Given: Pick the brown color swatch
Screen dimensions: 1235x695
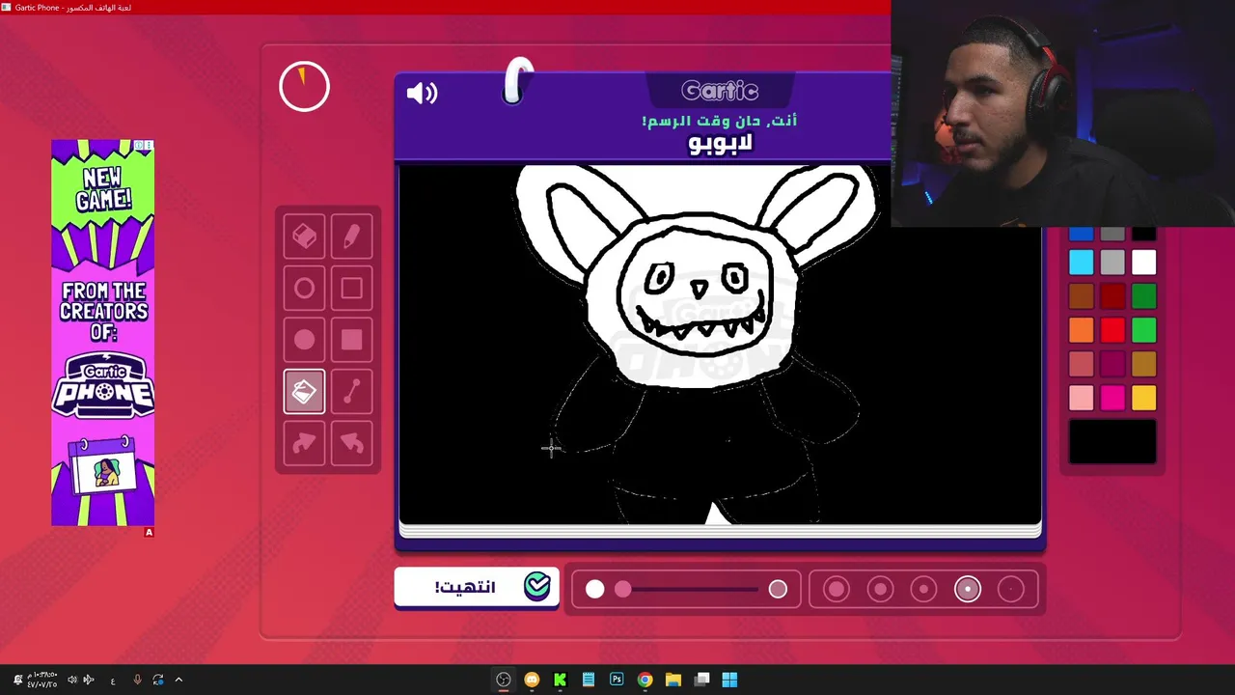Looking at the screenshot, I should click(x=1082, y=296).
